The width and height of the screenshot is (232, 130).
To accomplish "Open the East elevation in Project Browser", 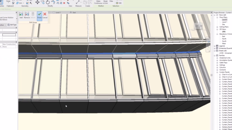I will tap(223, 36).
